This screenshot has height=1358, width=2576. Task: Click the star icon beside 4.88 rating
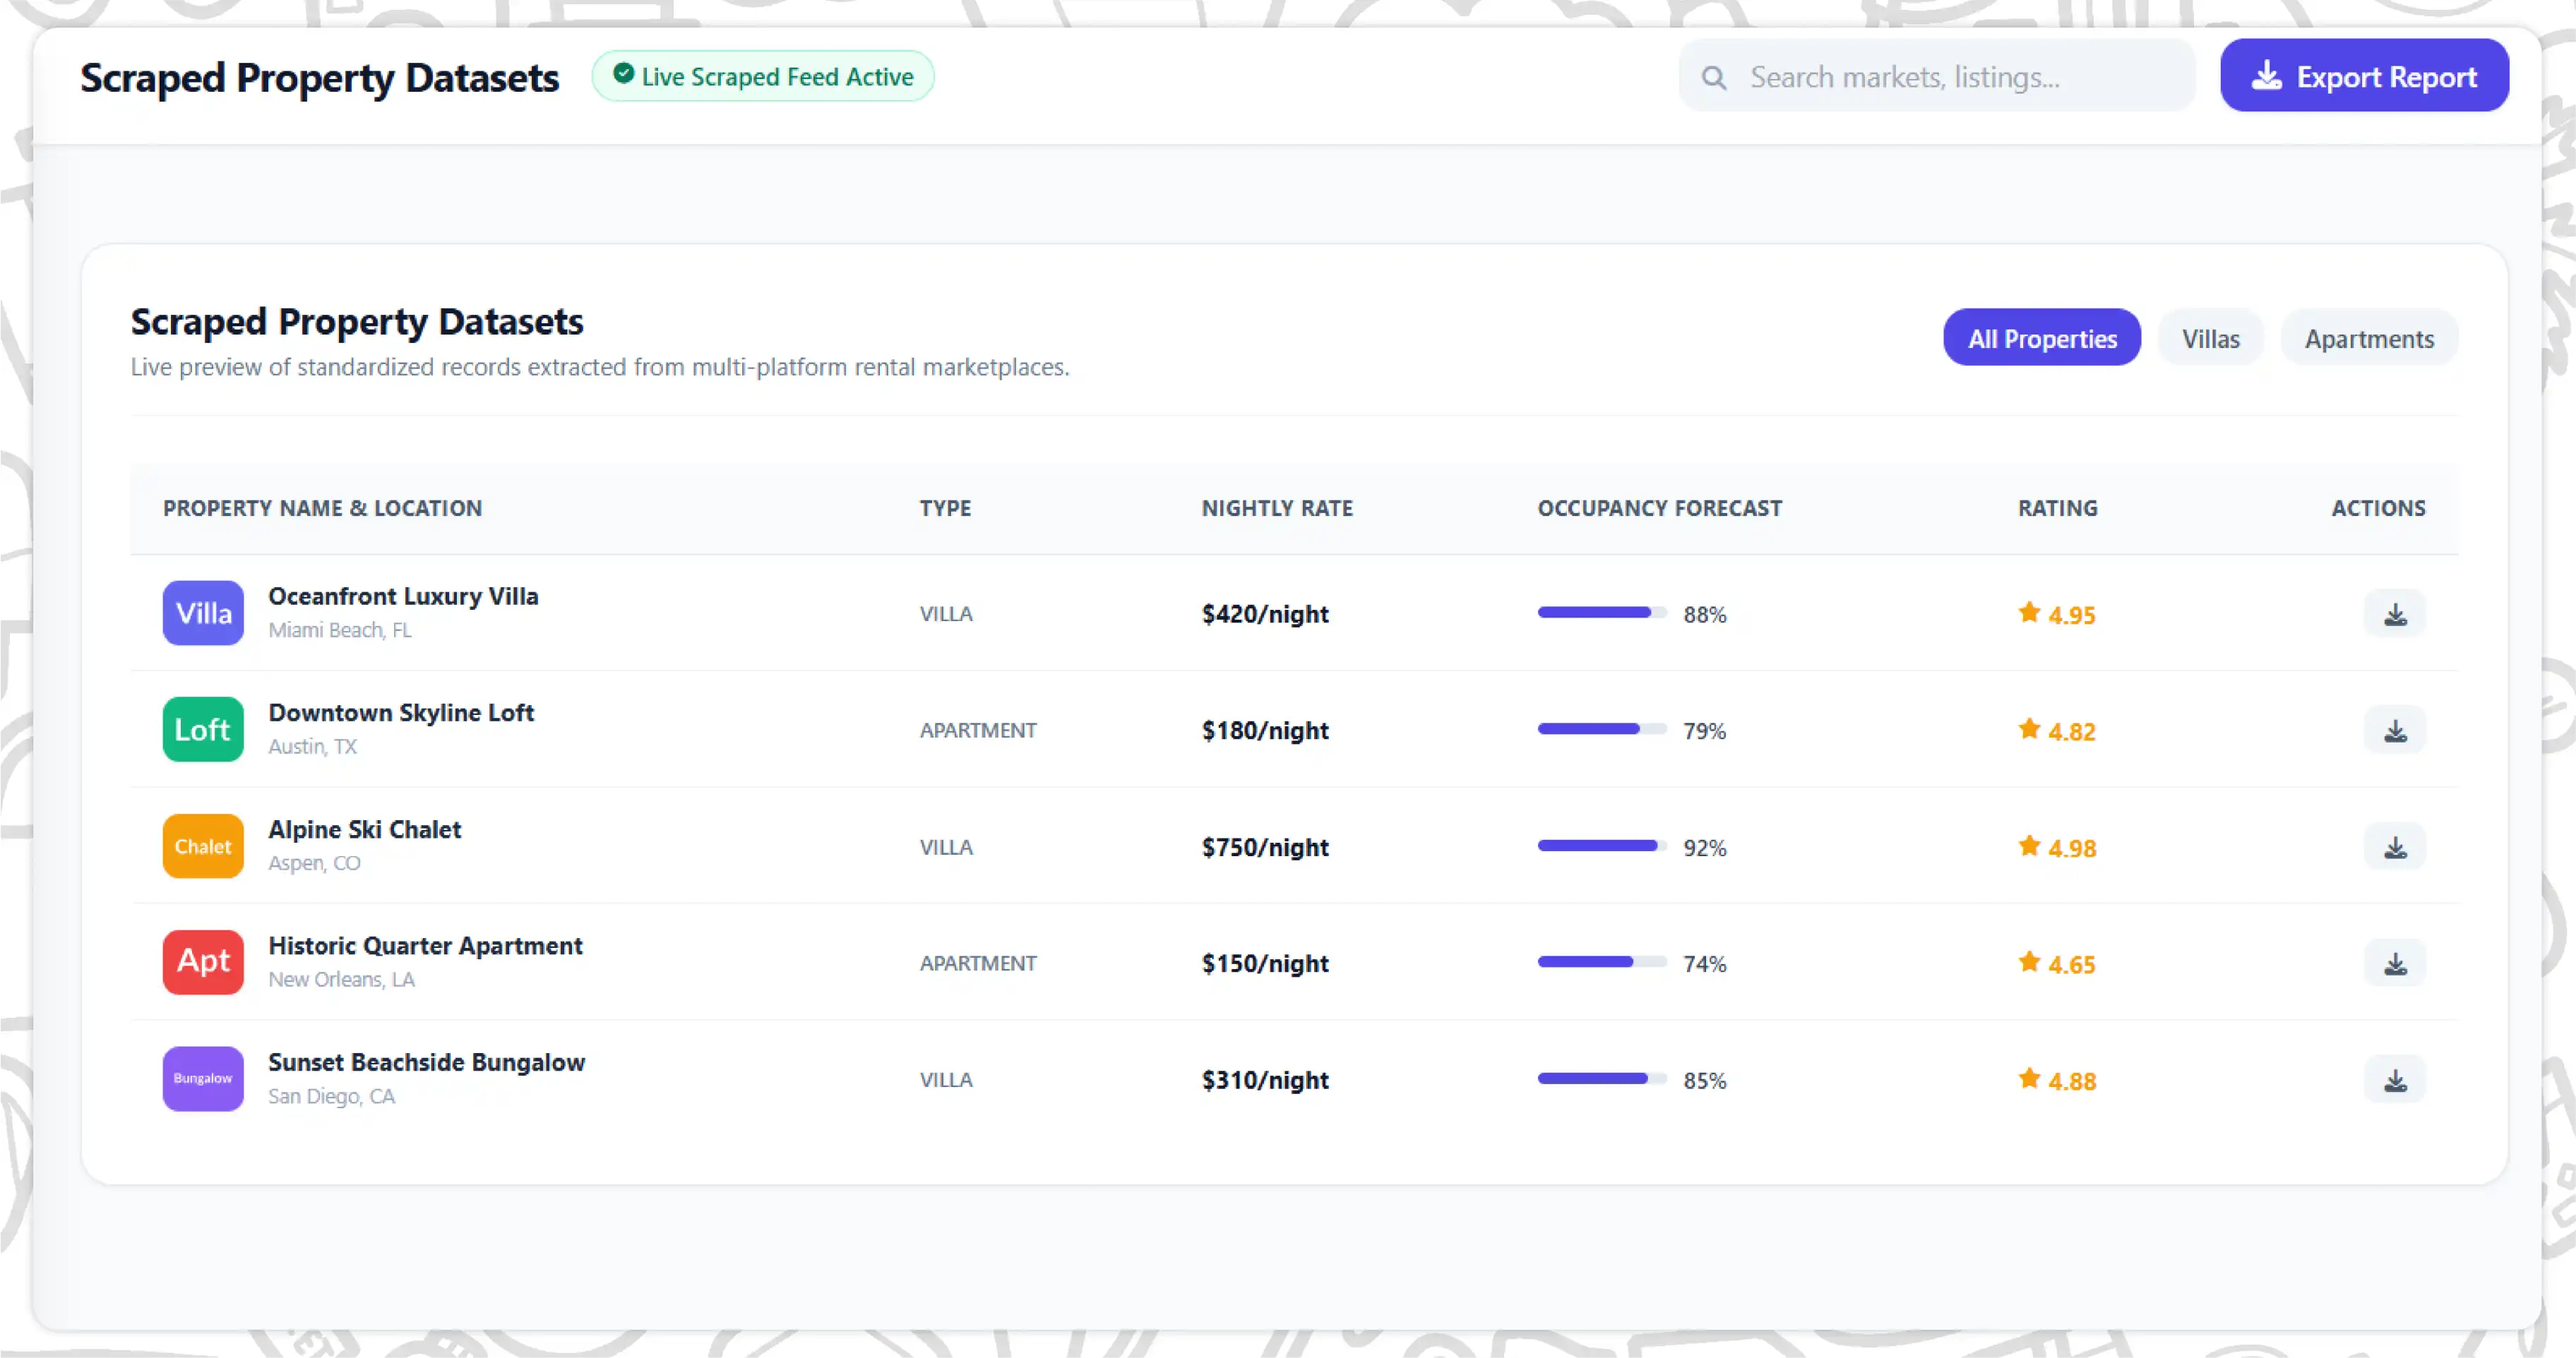click(x=2028, y=1079)
